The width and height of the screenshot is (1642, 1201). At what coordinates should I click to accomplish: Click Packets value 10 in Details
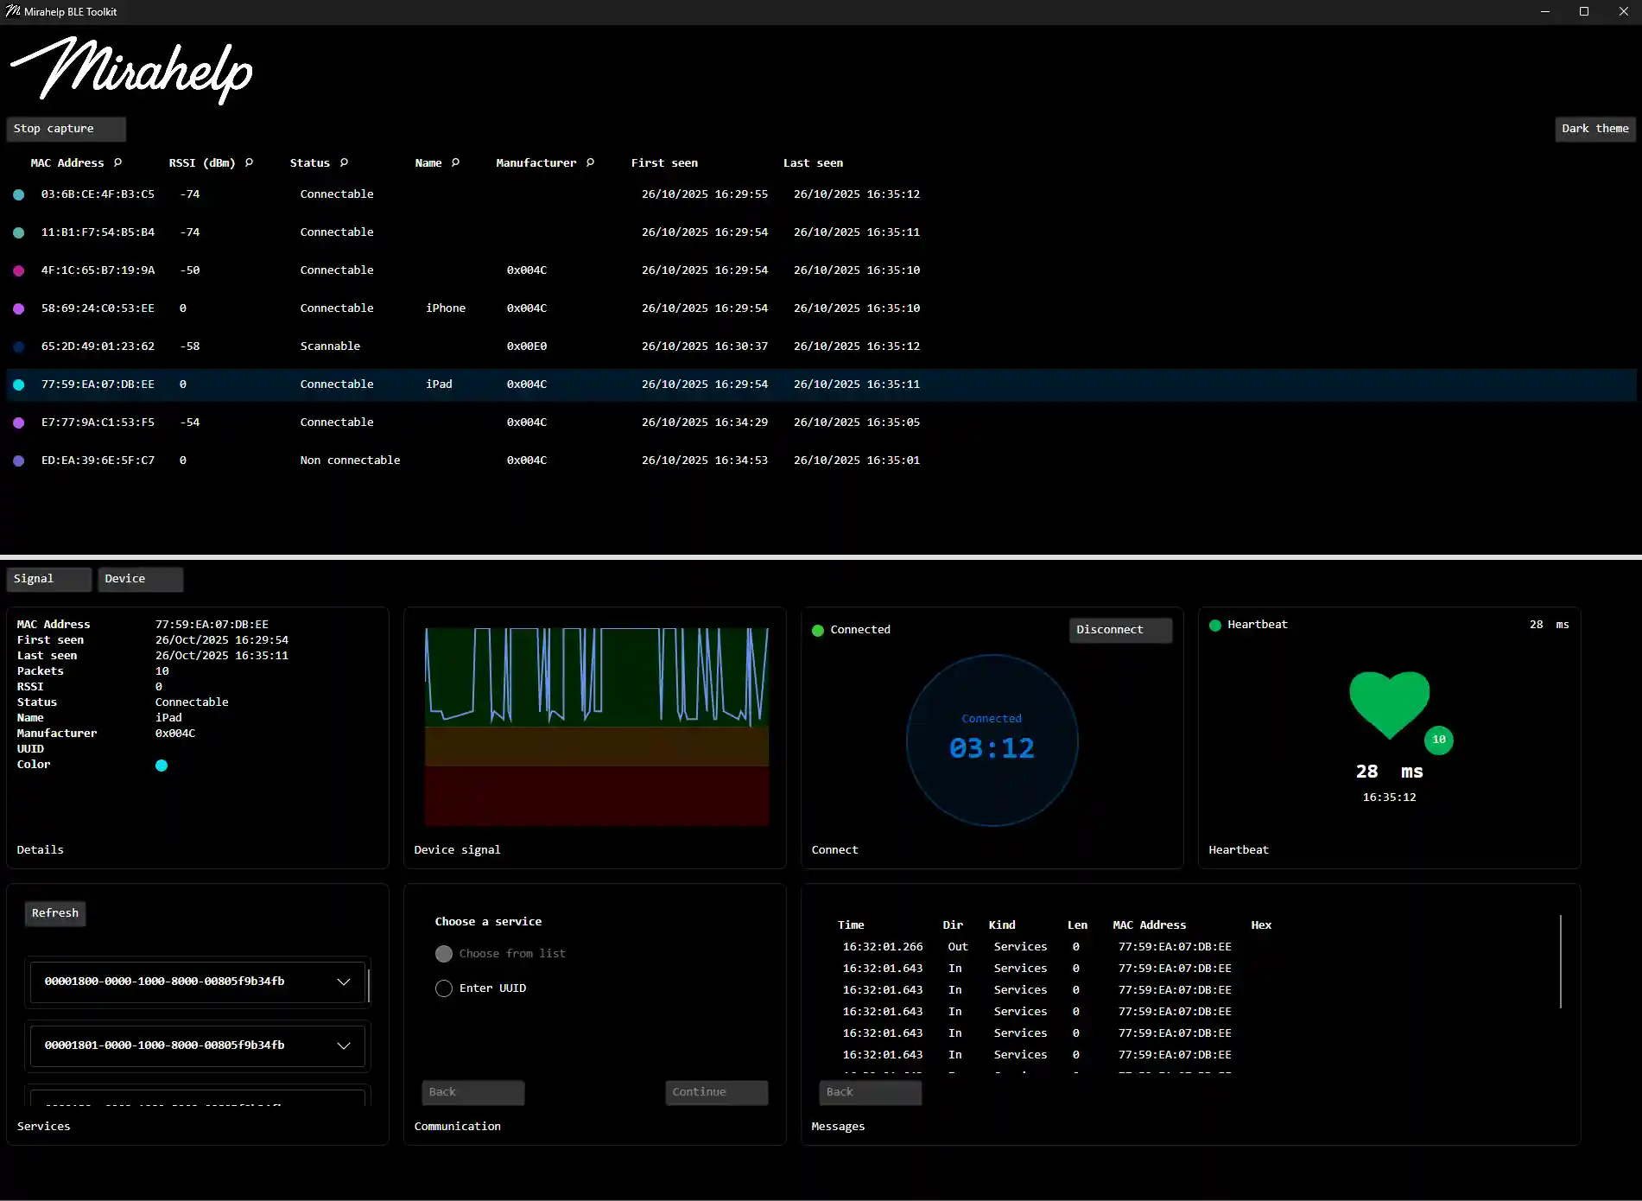click(162, 671)
